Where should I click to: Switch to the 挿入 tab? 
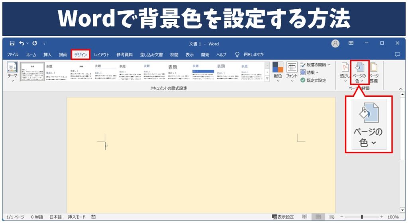pyautogui.click(x=47, y=55)
